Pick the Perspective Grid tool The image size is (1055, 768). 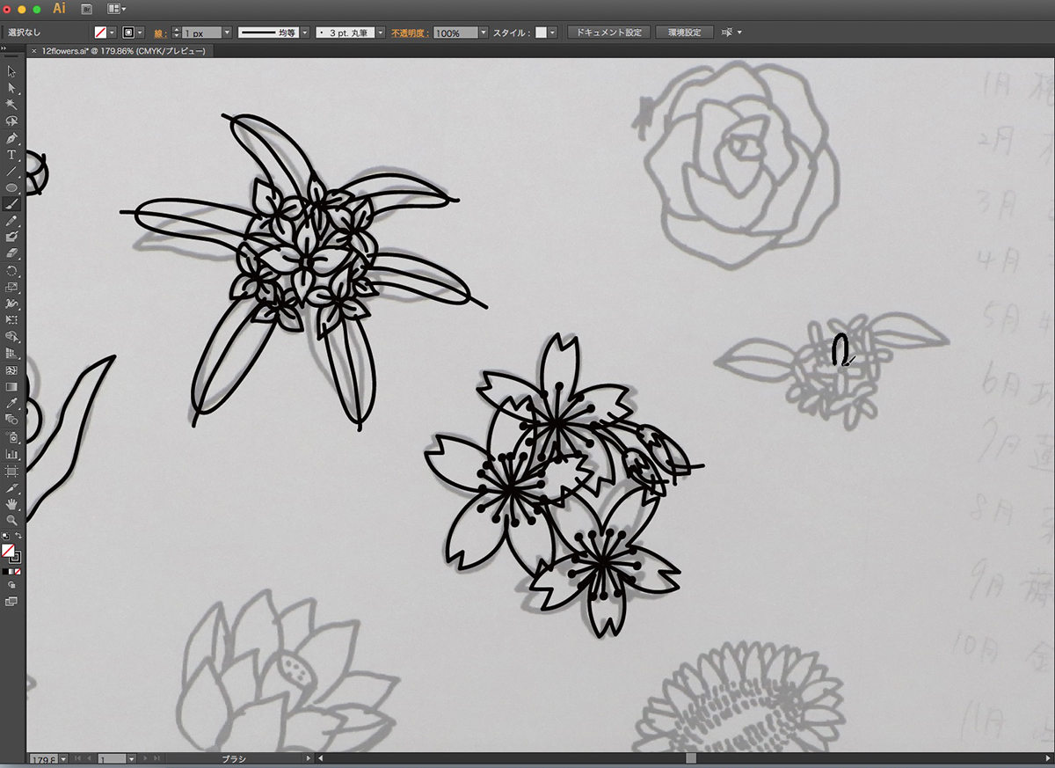click(x=11, y=354)
